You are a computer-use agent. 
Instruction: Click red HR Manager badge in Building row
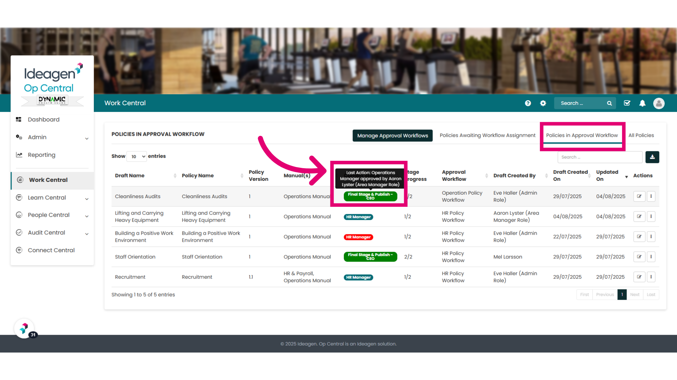[358, 237]
